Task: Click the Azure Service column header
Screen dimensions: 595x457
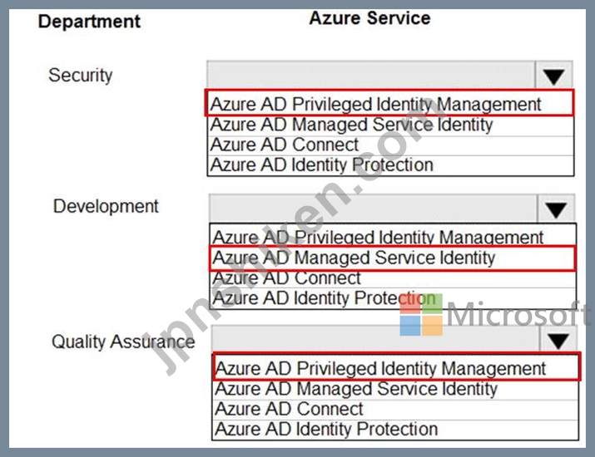Action: [370, 18]
